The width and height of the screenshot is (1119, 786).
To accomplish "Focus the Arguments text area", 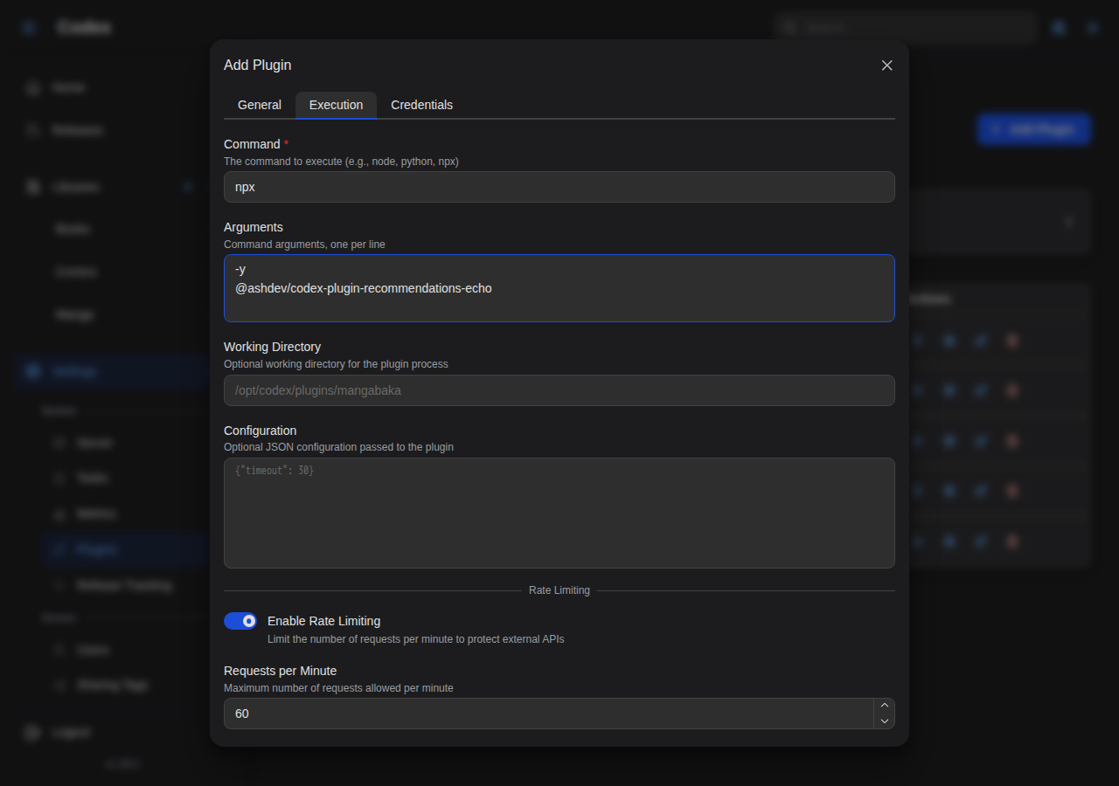I will [559, 288].
